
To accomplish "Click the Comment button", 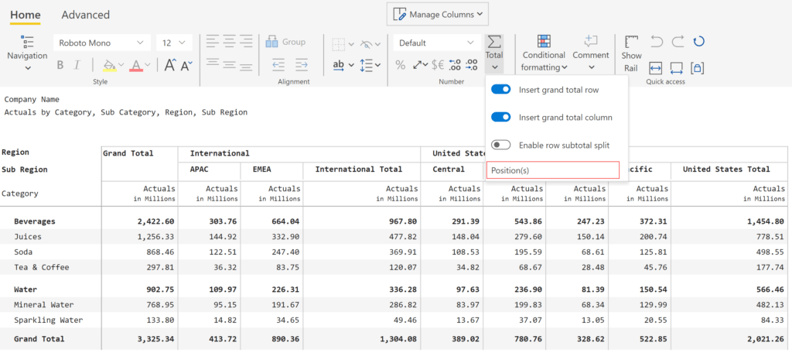I will point(591,53).
